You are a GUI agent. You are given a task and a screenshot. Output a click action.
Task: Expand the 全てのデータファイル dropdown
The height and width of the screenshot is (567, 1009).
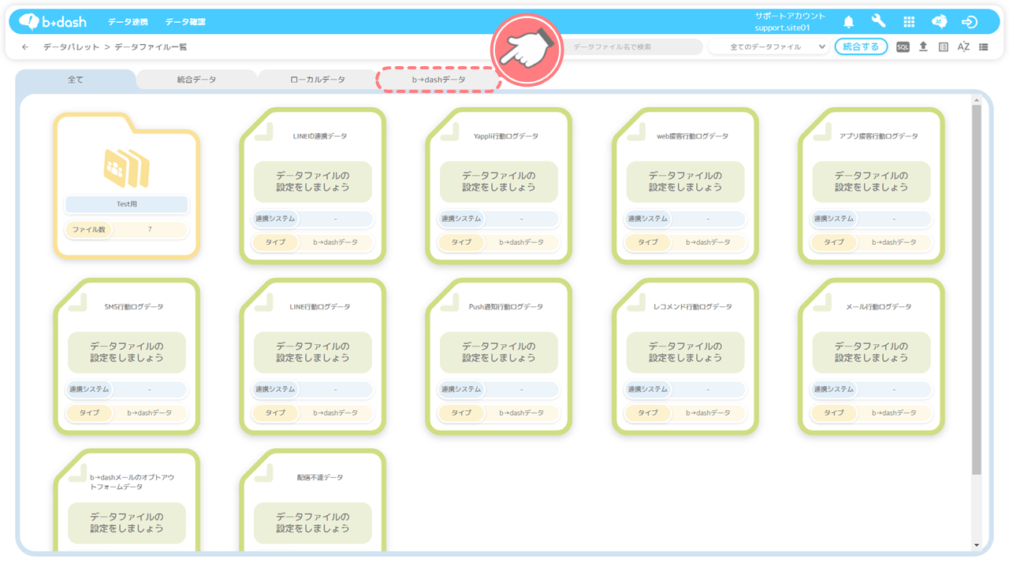coord(769,47)
